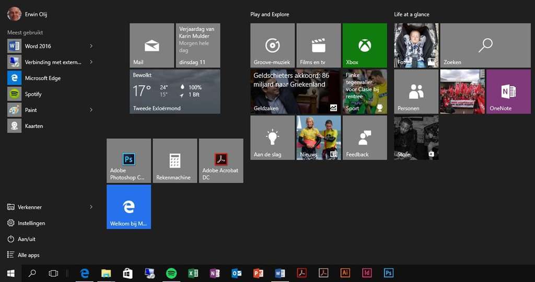Expand the Paint jump list arrow
The image size is (535, 282).
coord(91,110)
